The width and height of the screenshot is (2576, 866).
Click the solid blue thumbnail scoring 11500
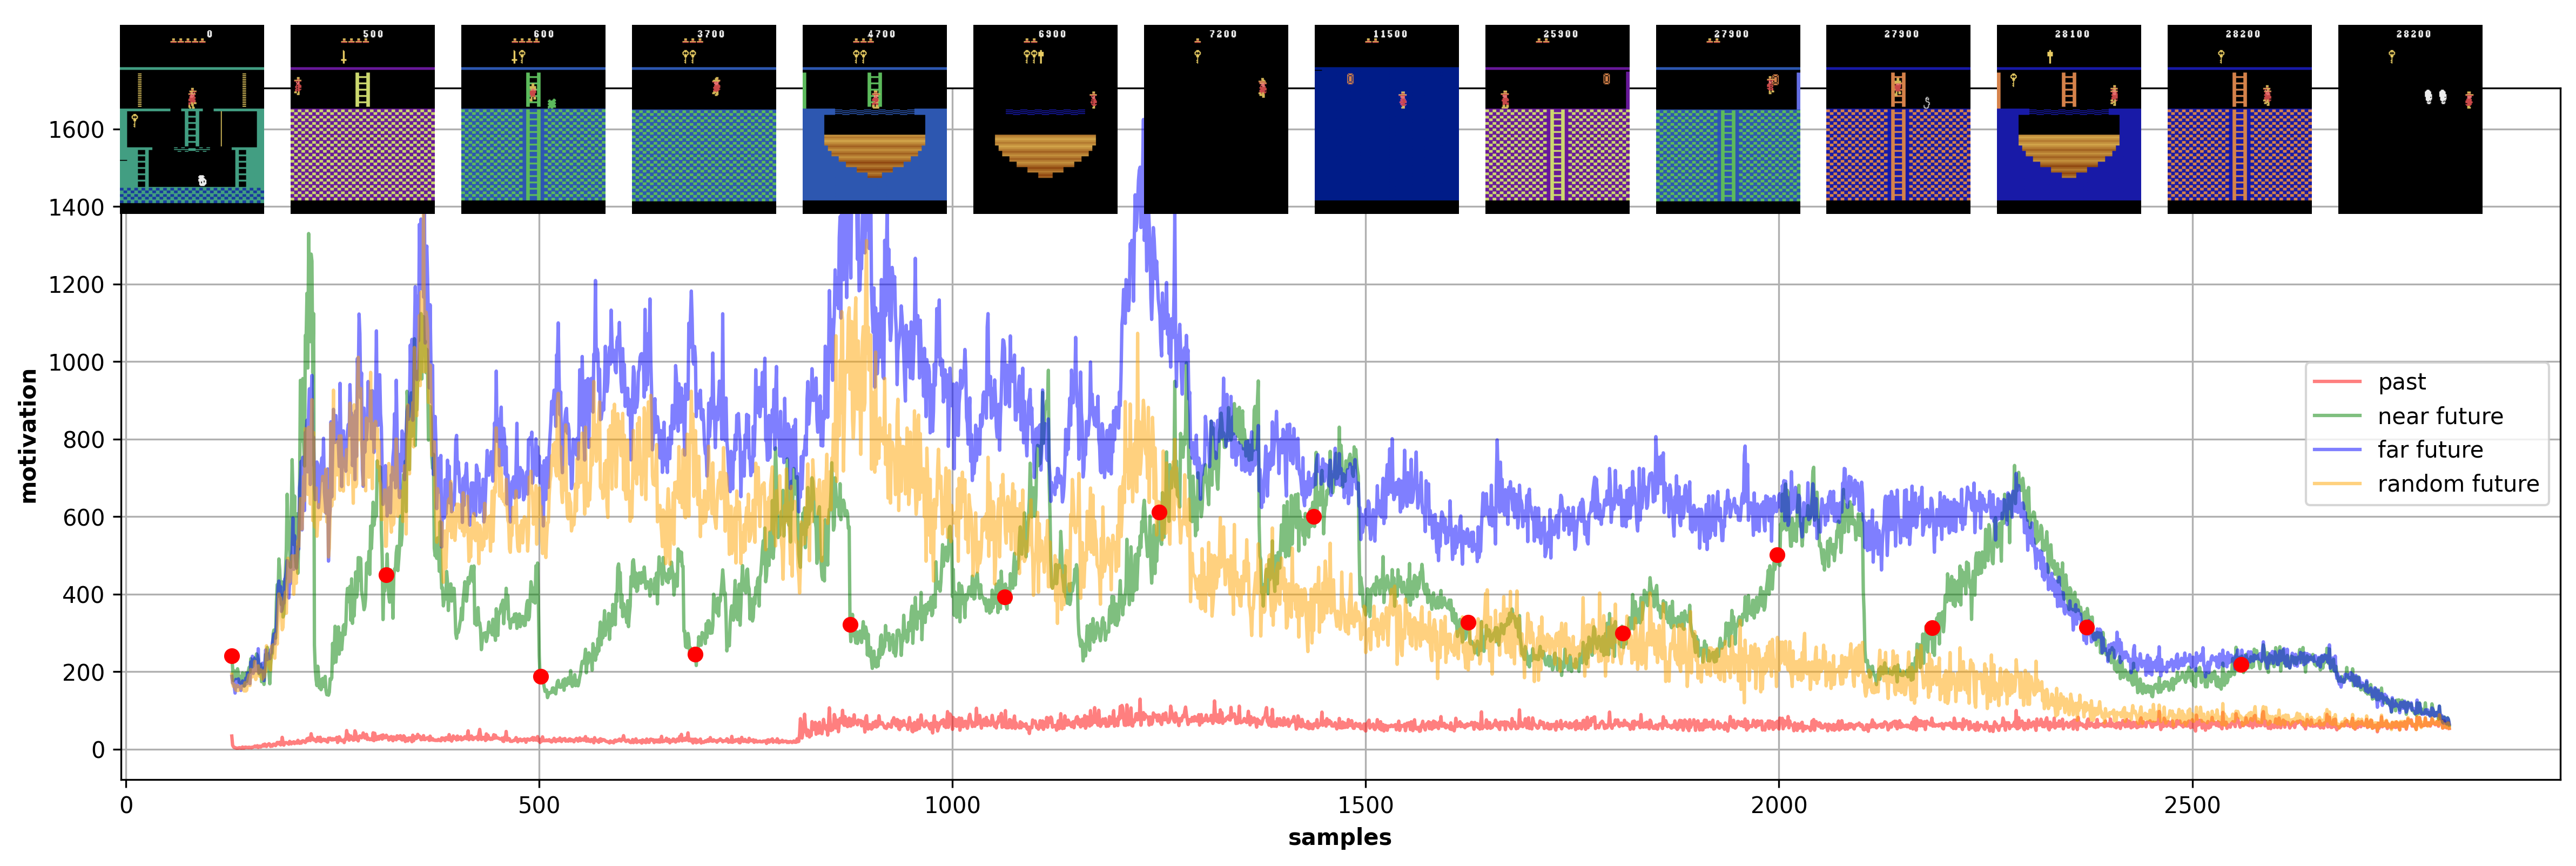coord(1386,119)
